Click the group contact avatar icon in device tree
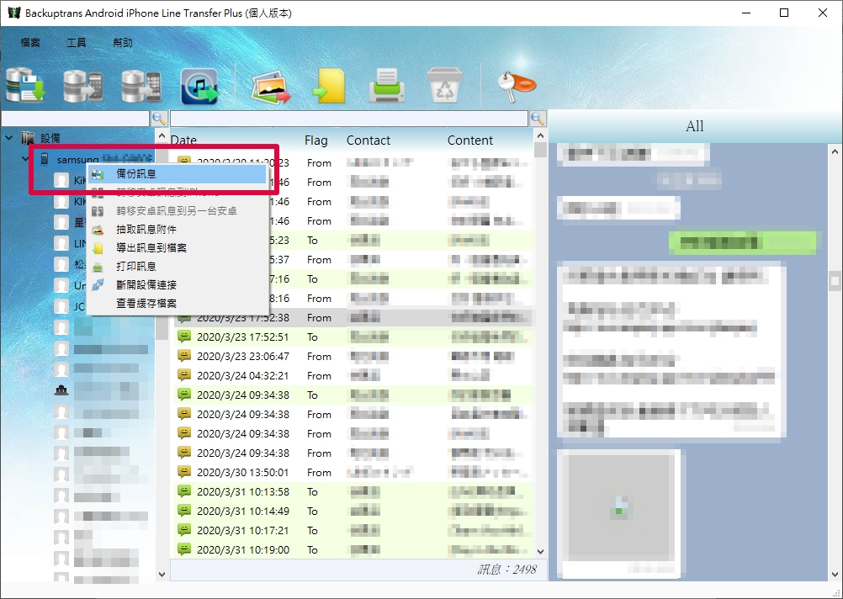Image resolution: width=843 pixels, height=599 pixels. pos(61,390)
